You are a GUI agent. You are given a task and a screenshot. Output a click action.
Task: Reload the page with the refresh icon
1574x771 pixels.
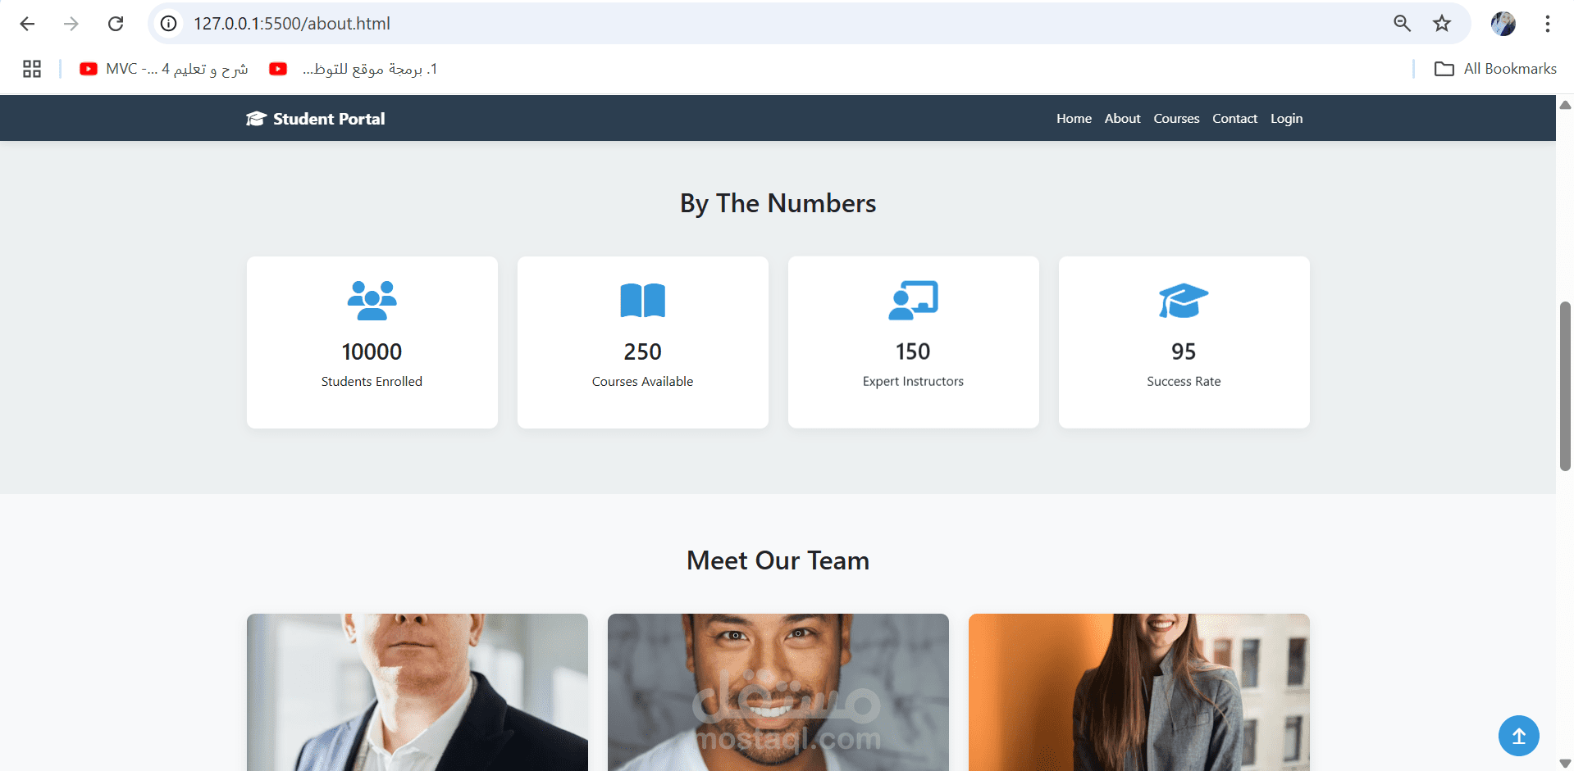(x=116, y=24)
